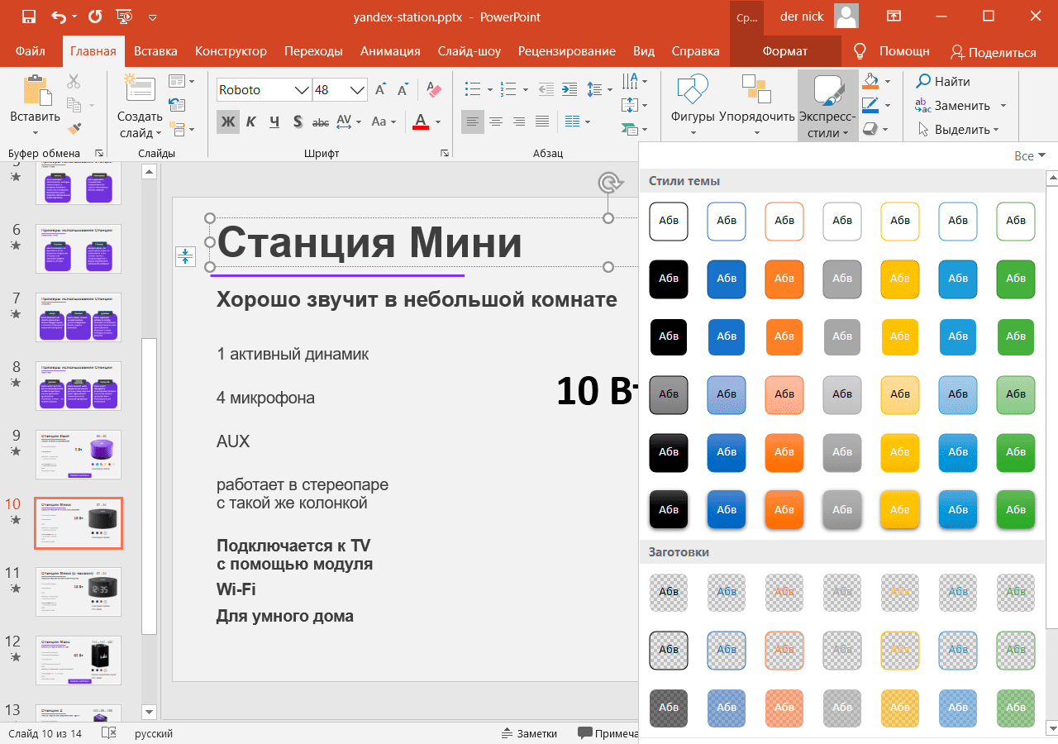1058x744 pixels.
Task: Expand the bullets list dropdown arrow
Action: pos(490,89)
